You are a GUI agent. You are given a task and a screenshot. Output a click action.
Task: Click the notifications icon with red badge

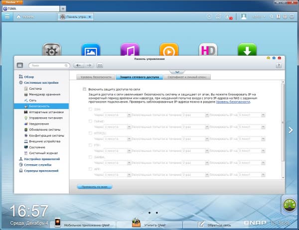(x=228, y=17)
